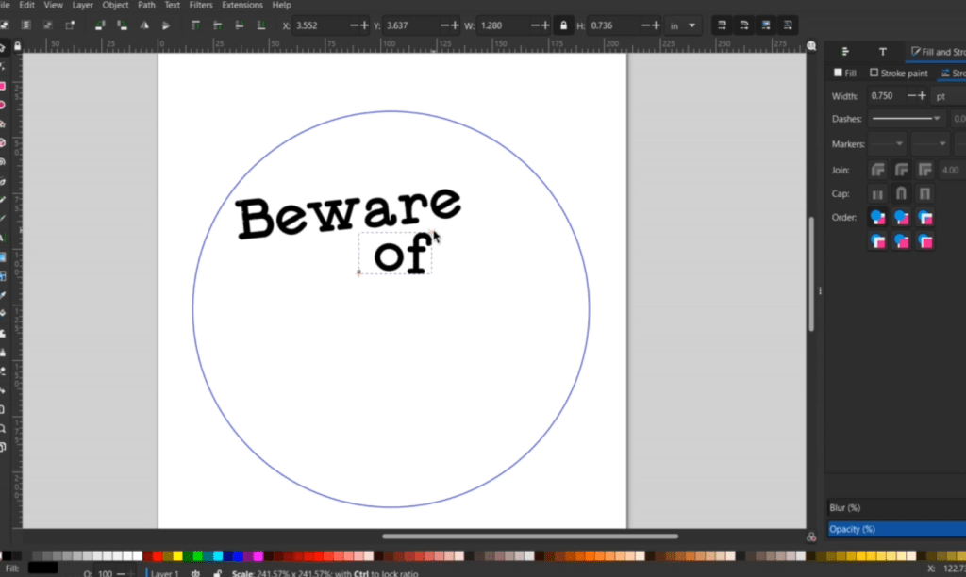Click the flip horizontal icon
Screen dimensions: 966x577
[145, 25]
